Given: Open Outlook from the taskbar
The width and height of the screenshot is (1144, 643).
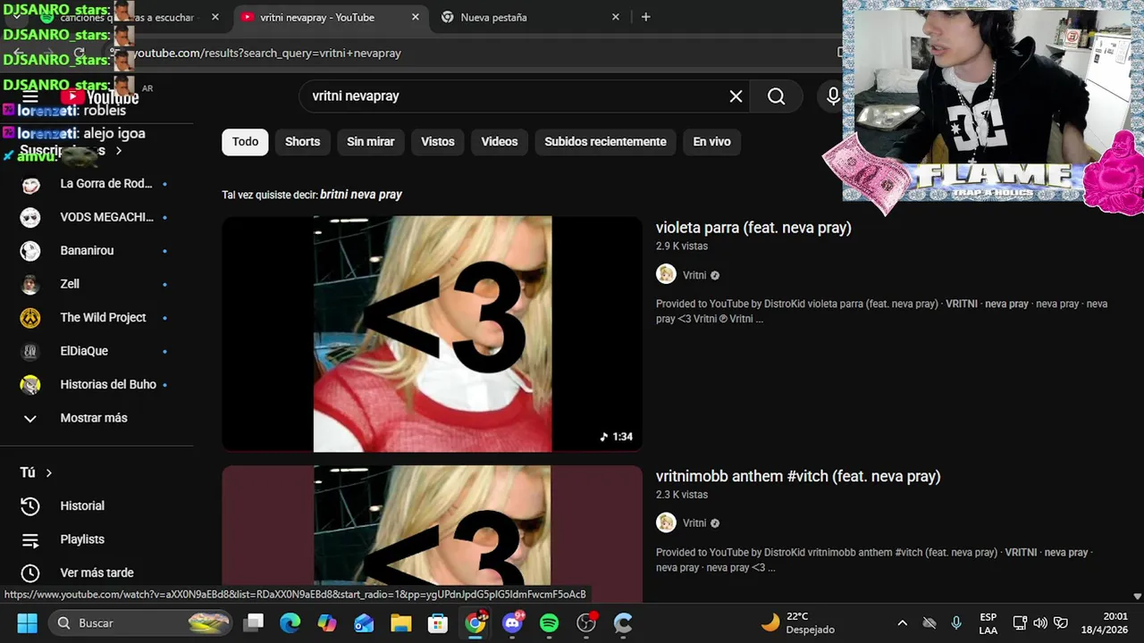Looking at the screenshot, I should (364, 622).
